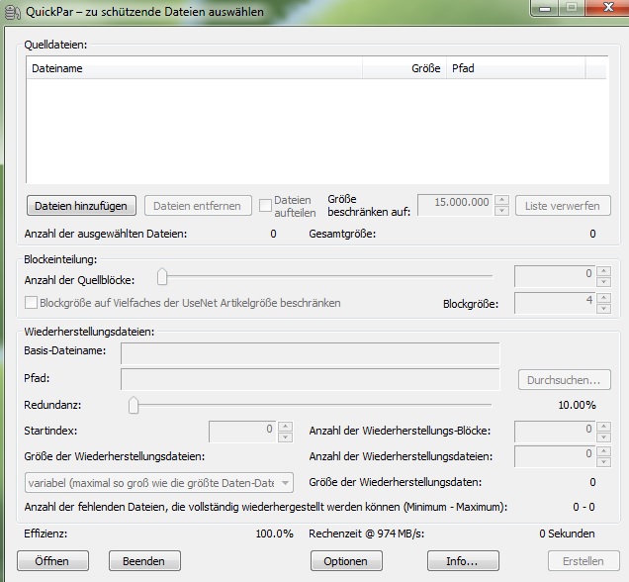This screenshot has height=582, width=629.
Task: Click Liste verwerfen button
Action: click(563, 206)
